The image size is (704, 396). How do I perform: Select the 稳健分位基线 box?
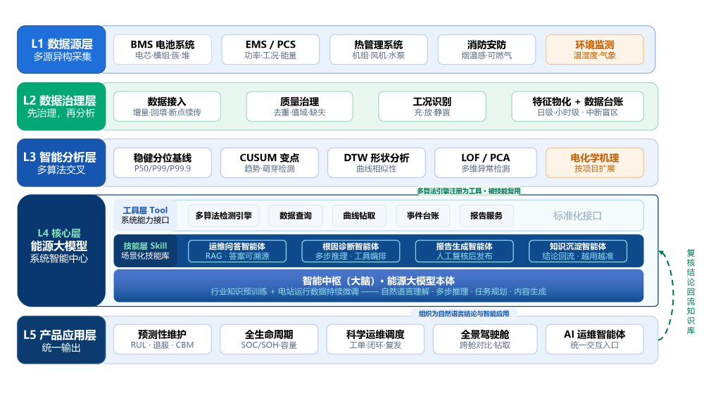pyautogui.click(x=163, y=162)
